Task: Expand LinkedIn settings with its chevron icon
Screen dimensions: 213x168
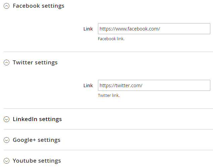Action: (6, 119)
